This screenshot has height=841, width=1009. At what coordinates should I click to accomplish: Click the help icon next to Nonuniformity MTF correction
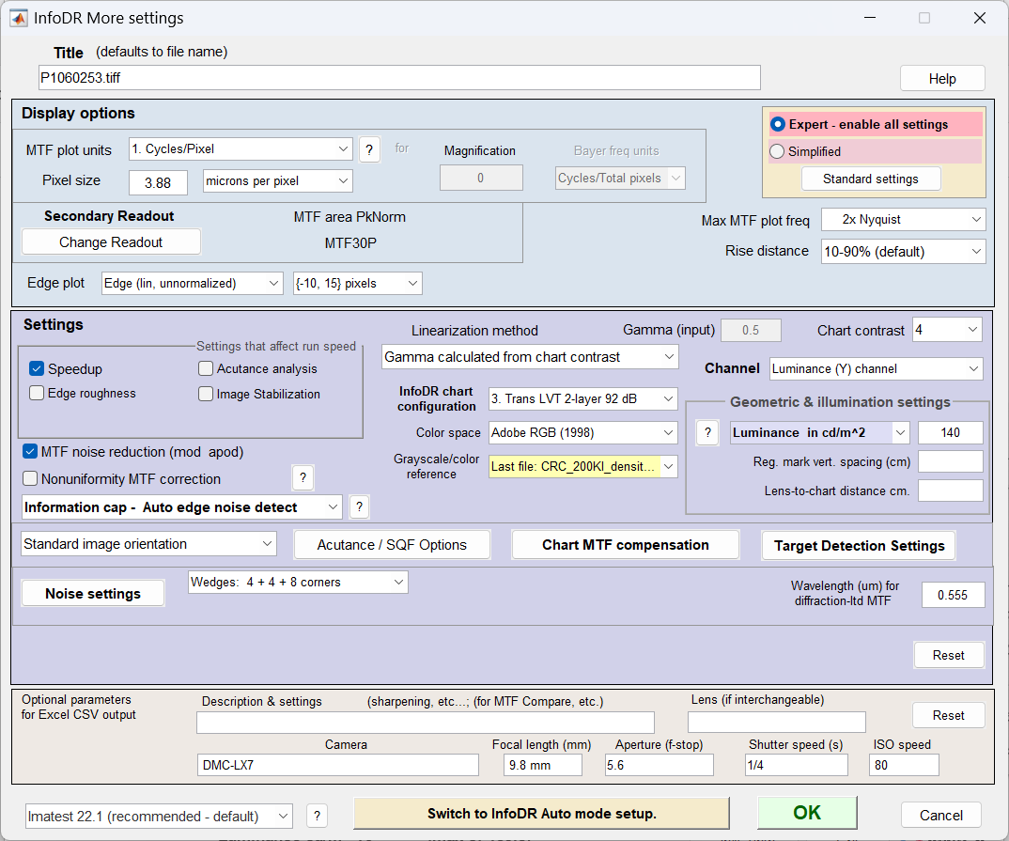click(x=303, y=478)
